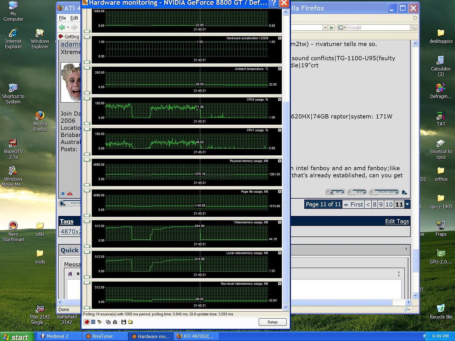Select the BlazeDTV 2.5a desktop icon
Image resolution: width=455 pixels, height=341 pixels.
tap(13, 149)
